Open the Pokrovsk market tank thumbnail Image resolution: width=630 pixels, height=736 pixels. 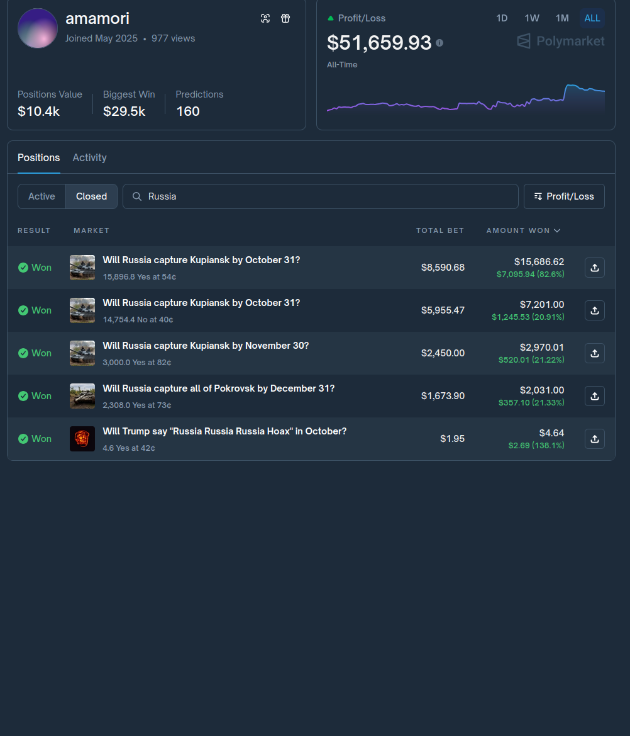coord(82,395)
